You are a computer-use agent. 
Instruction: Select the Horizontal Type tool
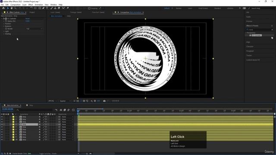pos(47,8)
